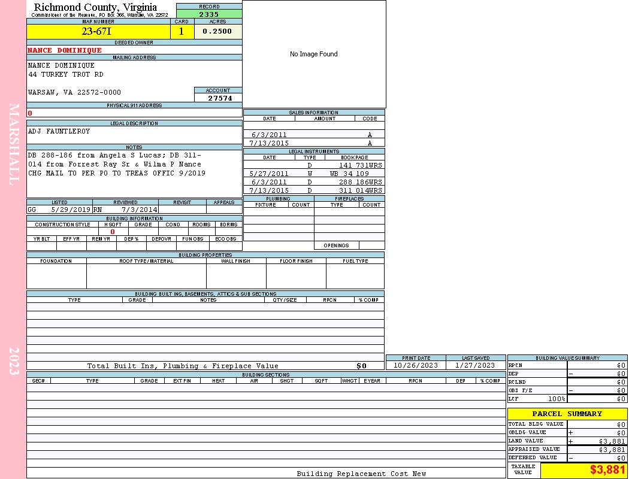
Task: Click the yellow Parcel Summary header
Action: [567, 414]
